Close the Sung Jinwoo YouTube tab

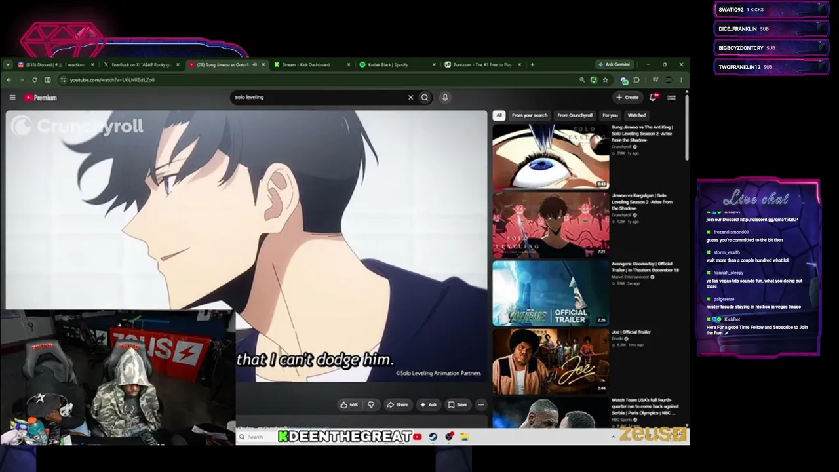click(x=263, y=65)
